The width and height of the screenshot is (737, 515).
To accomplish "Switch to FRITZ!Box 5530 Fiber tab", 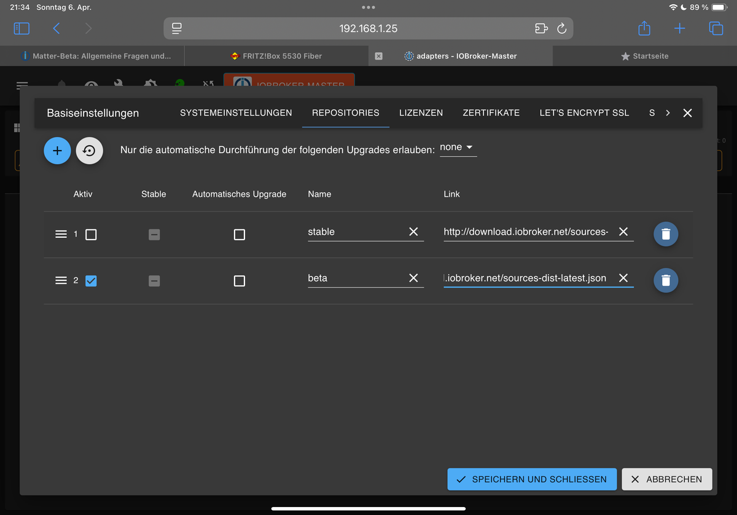I will pyautogui.click(x=276, y=56).
